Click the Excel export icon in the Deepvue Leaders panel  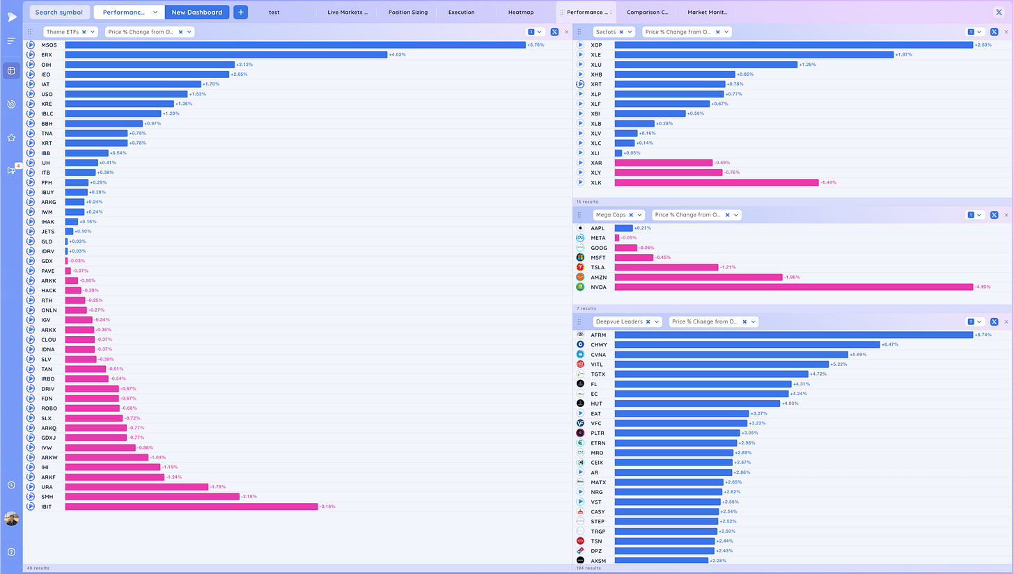[x=994, y=321]
